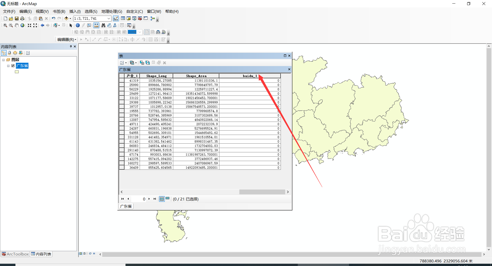Select the Identify tool
The width and height of the screenshot is (492, 266).
click(78, 25)
